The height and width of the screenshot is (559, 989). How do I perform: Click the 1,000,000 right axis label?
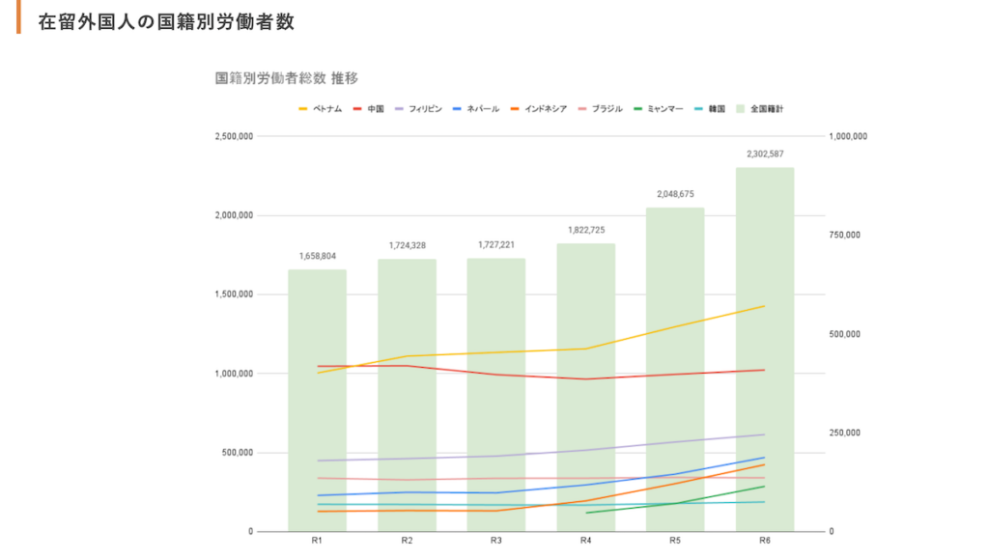(x=848, y=136)
